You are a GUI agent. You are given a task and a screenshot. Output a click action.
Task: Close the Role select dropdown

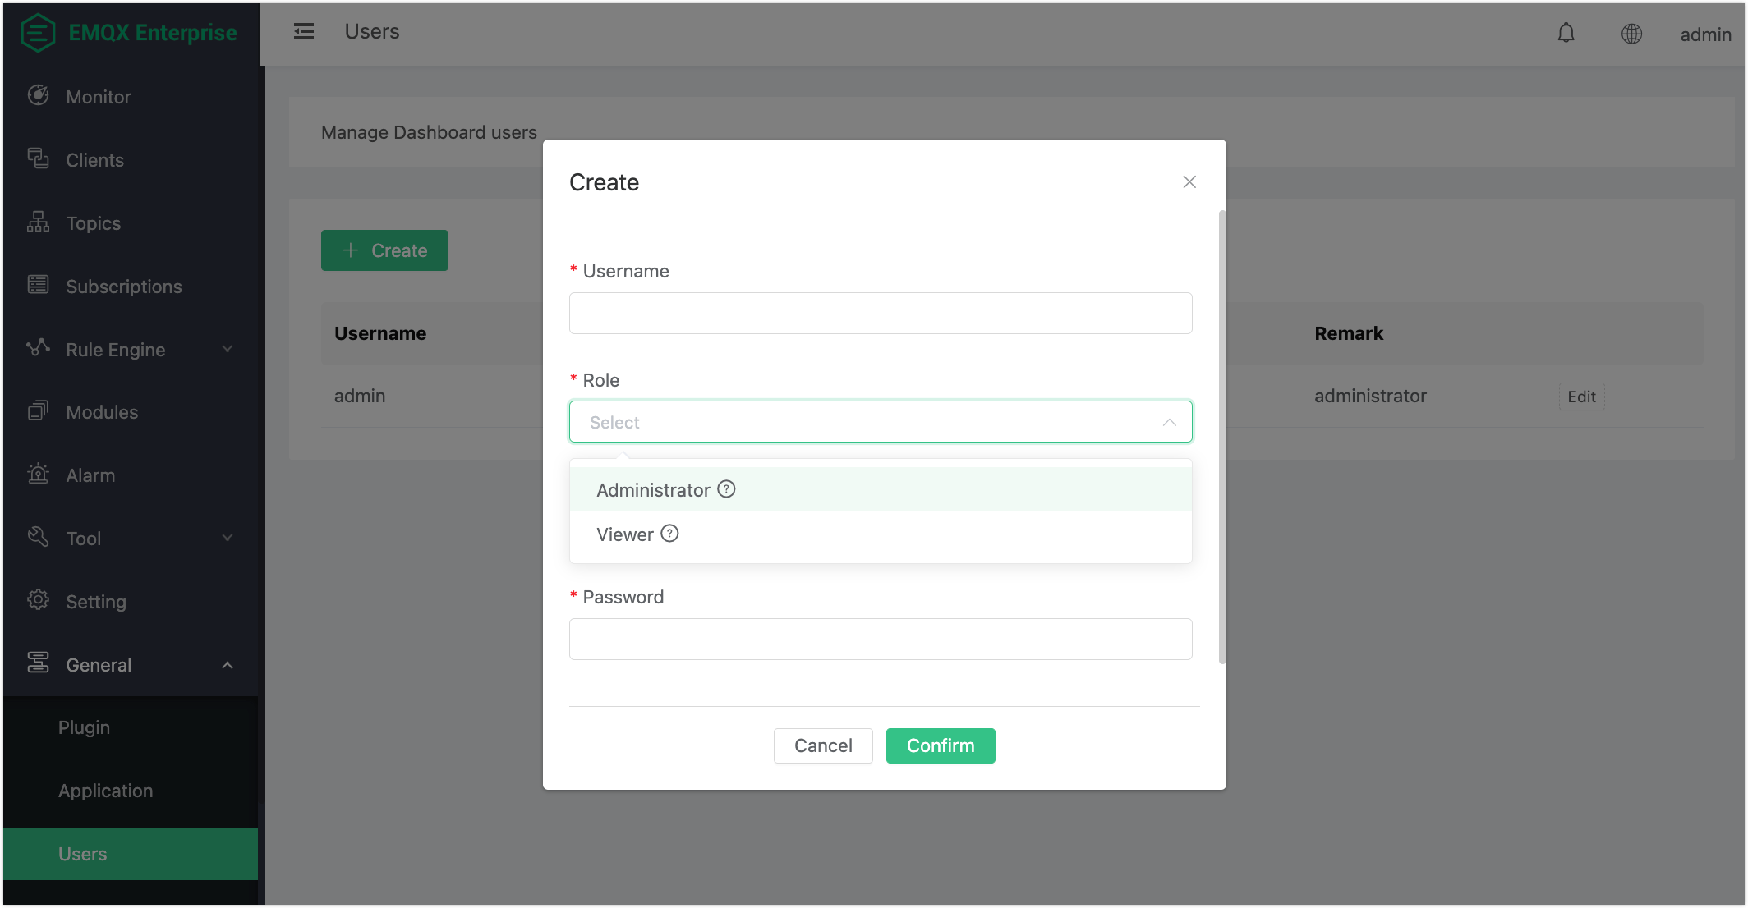[x=1169, y=422]
